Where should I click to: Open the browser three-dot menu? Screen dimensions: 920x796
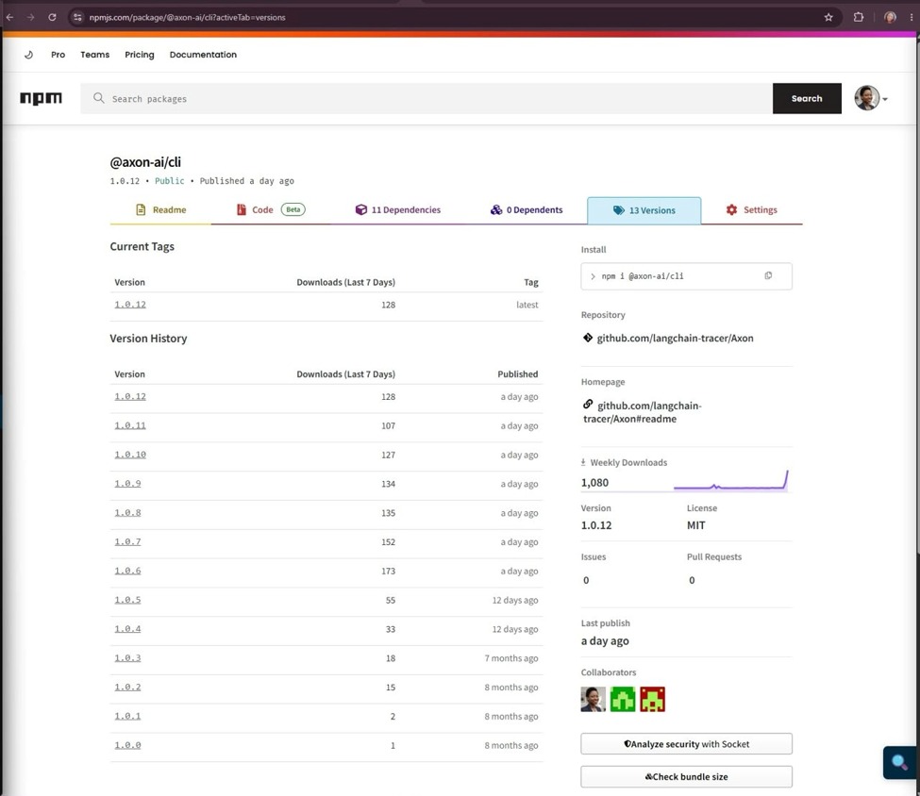(x=912, y=17)
